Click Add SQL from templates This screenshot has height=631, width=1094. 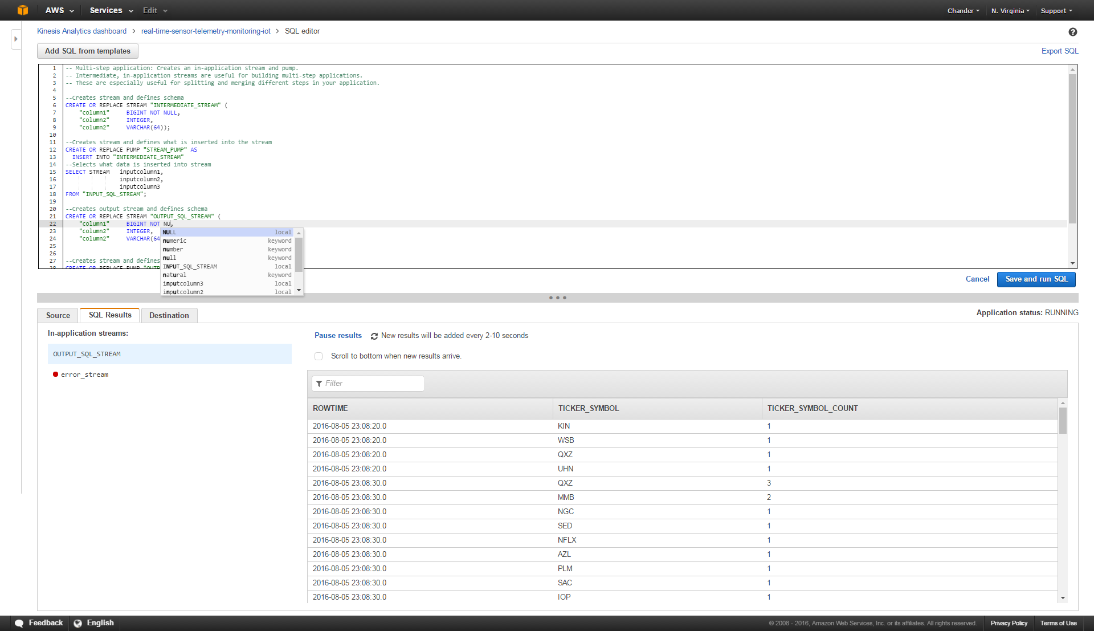87,51
